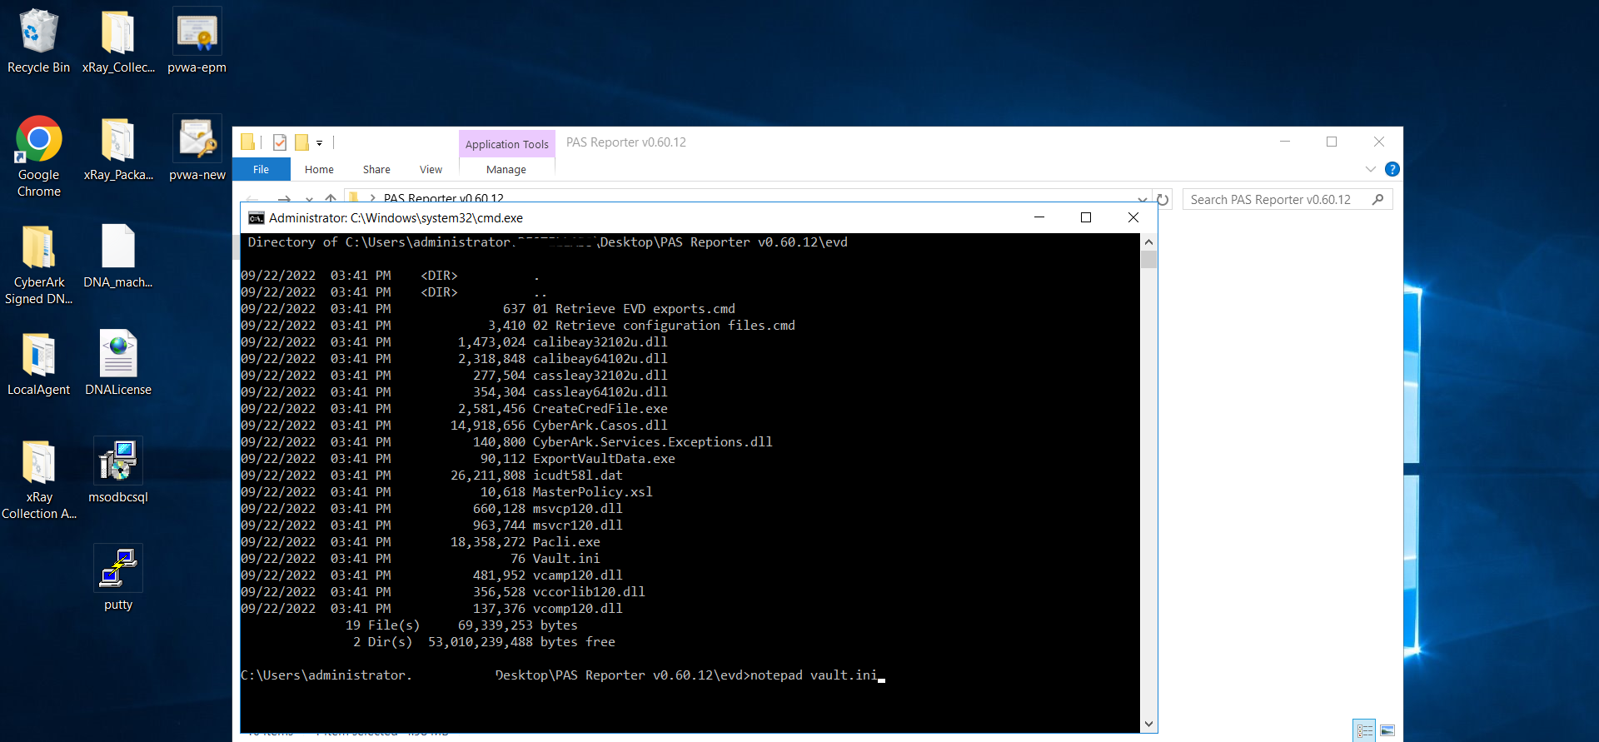The width and height of the screenshot is (1599, 742).
Task: Click the folder icon in Explorer title bar
Action: [248, 142]
